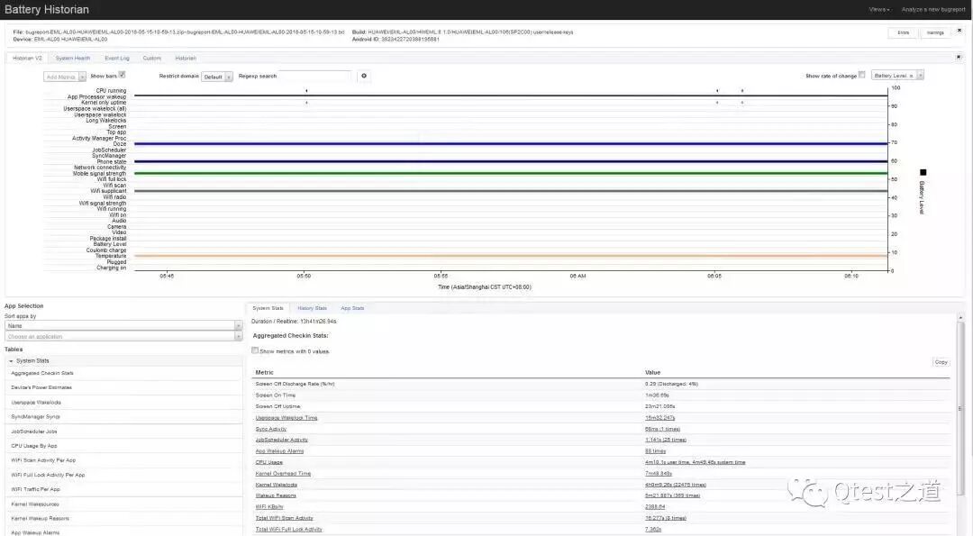The width and height of the screenshot is (973, 536).
Task: Open the timeline settings gear icon
Action: 364,76
